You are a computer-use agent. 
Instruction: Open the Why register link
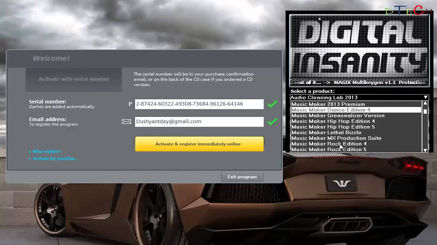[x=46, y=151]
